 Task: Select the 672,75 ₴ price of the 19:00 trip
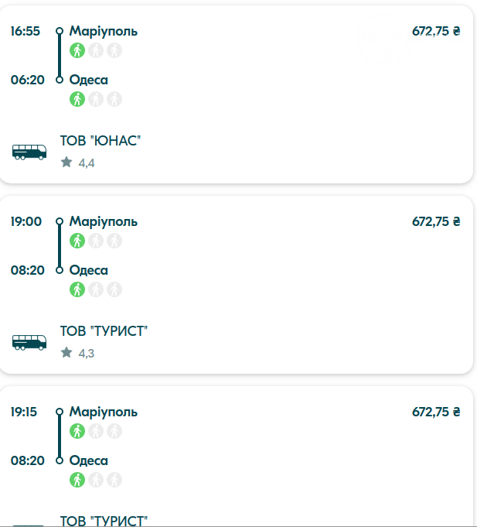pyautogui.click(x=436, y=221)
